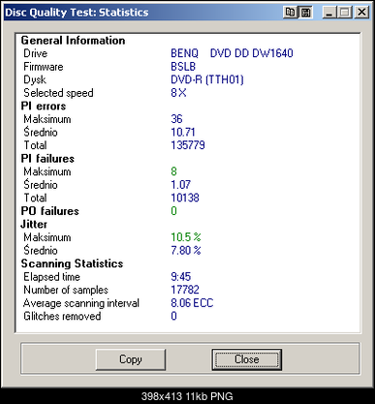
Task: Click the number of samples 17782
Action: coord(185,290)
